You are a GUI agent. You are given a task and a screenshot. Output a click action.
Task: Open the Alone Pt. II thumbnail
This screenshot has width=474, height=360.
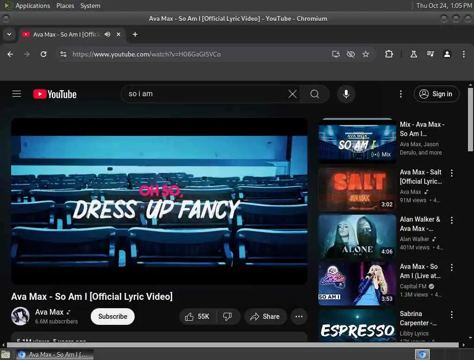coord(357,236)
